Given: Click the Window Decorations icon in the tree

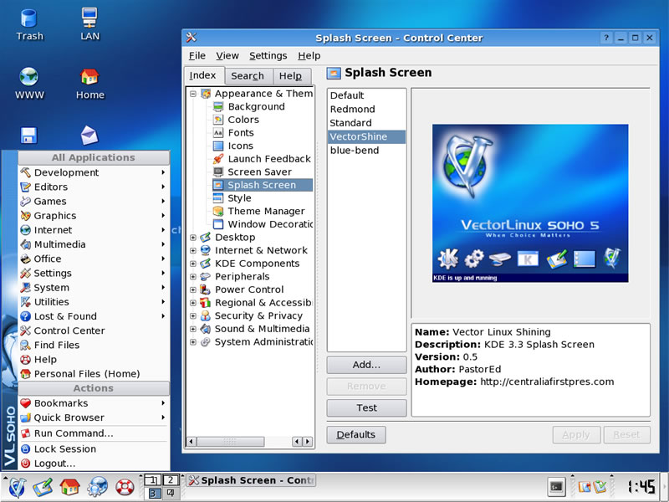Looking at the screenshot, I should pos(218,224).
